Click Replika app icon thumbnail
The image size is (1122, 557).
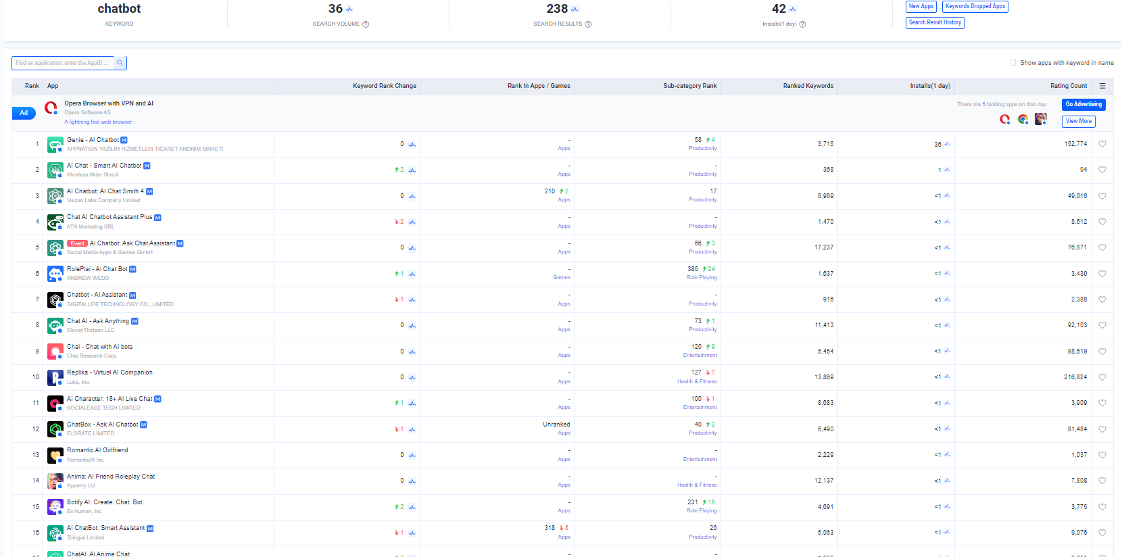(55, 377)
